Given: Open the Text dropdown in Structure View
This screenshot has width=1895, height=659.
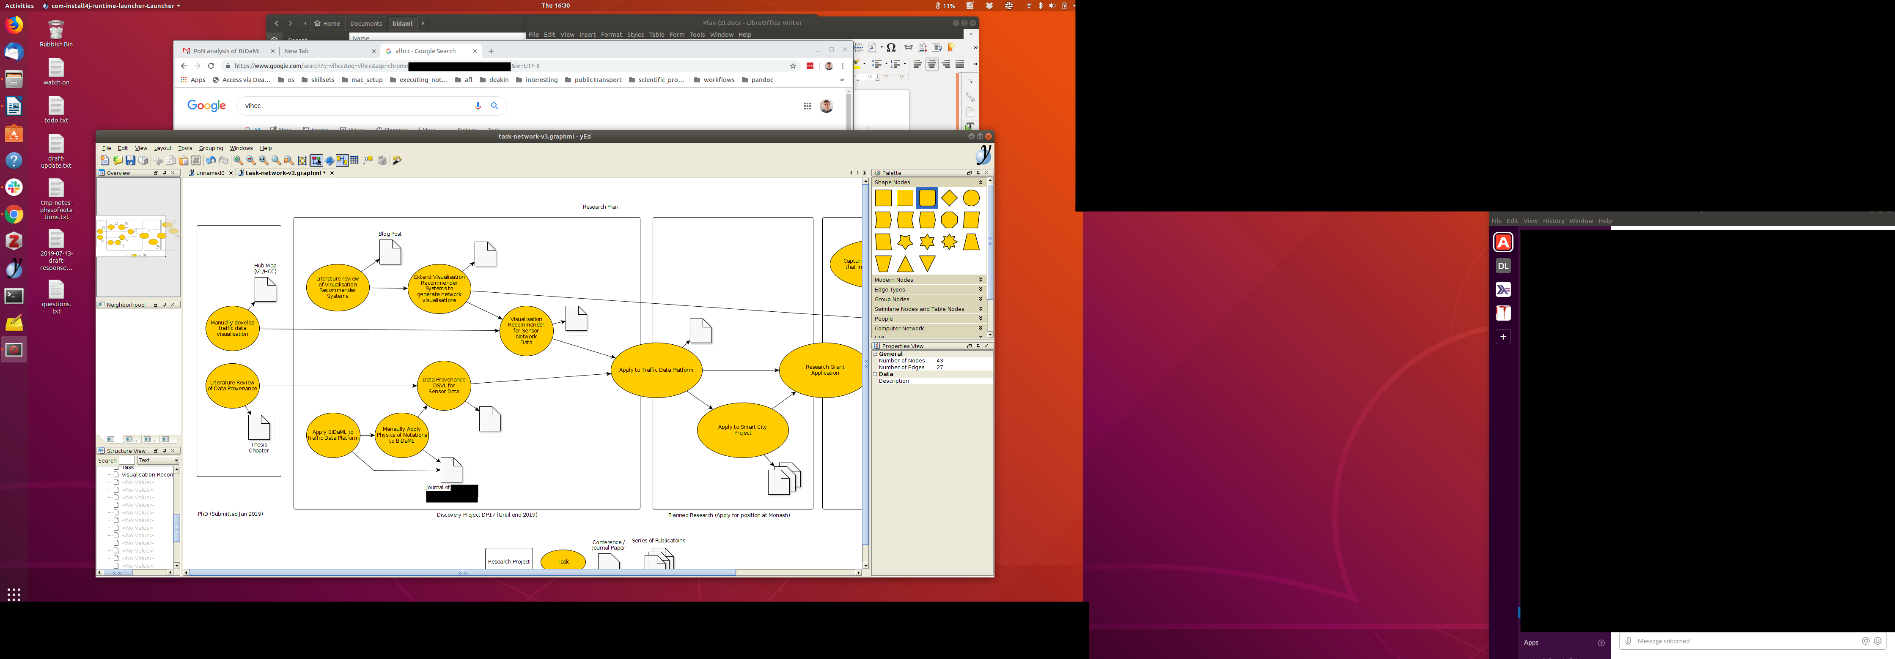Looking at the screenshot, I should coord(158,460).
